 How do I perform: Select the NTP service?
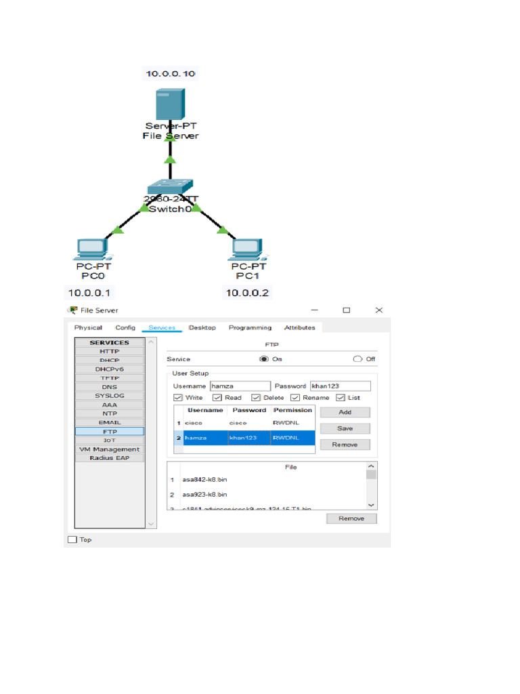point(110,413)
